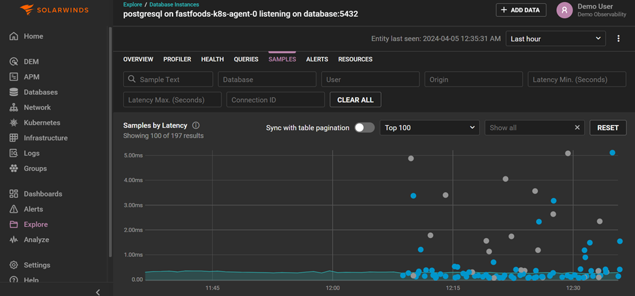
Task: Click the Latency Min. (Seconds) field
Action: 577,79
